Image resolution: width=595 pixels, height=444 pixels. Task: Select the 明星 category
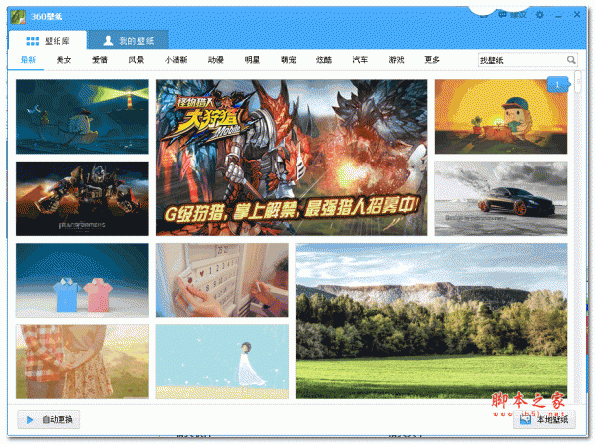252,59
